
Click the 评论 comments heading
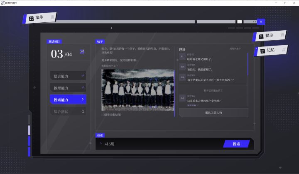pyautogui.click(x=182, y=49)
